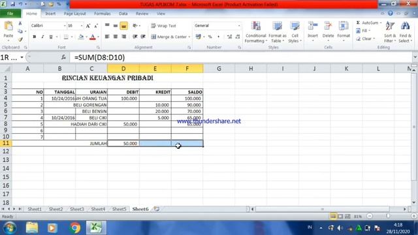
Task: Click the AutoSum sigma button
Action: point(367,23)
